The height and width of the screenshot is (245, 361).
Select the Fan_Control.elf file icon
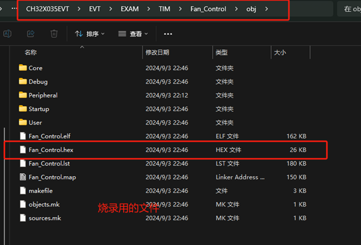click(23, 136)
